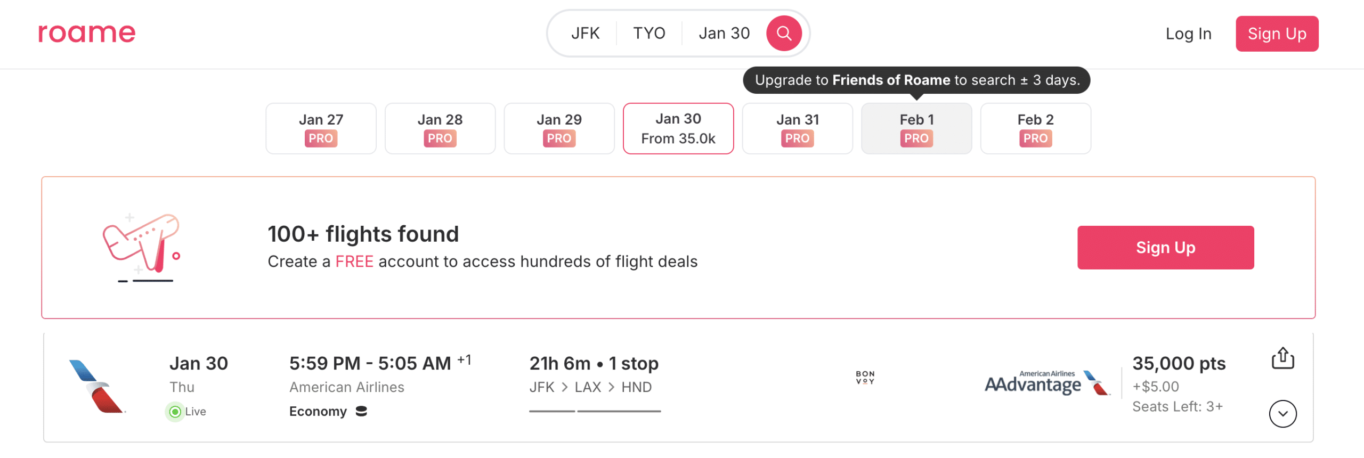This screenshot has height=458, width=1364.
Task: Click the share icon on flight result
Action: [x=1282, y=358]
